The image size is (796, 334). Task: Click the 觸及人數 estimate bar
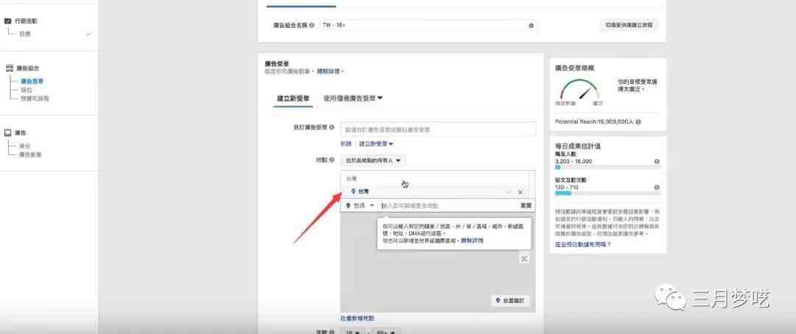coord(607,167)
